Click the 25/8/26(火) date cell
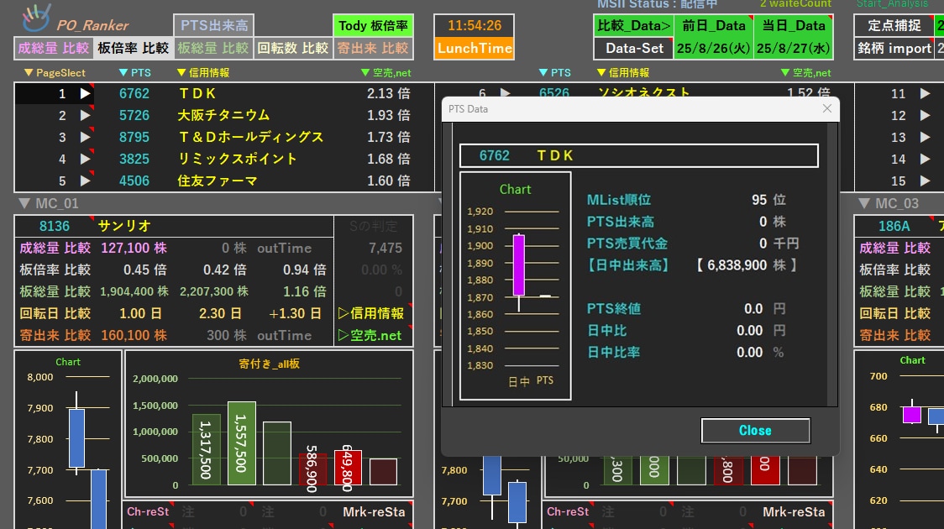Screen dimensions: 944x529 point(713,48)
